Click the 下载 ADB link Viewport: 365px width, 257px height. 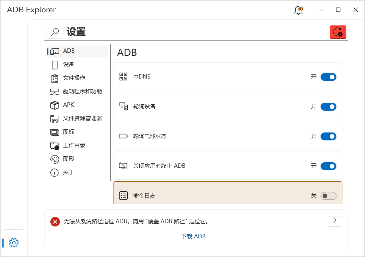point(193,236)
